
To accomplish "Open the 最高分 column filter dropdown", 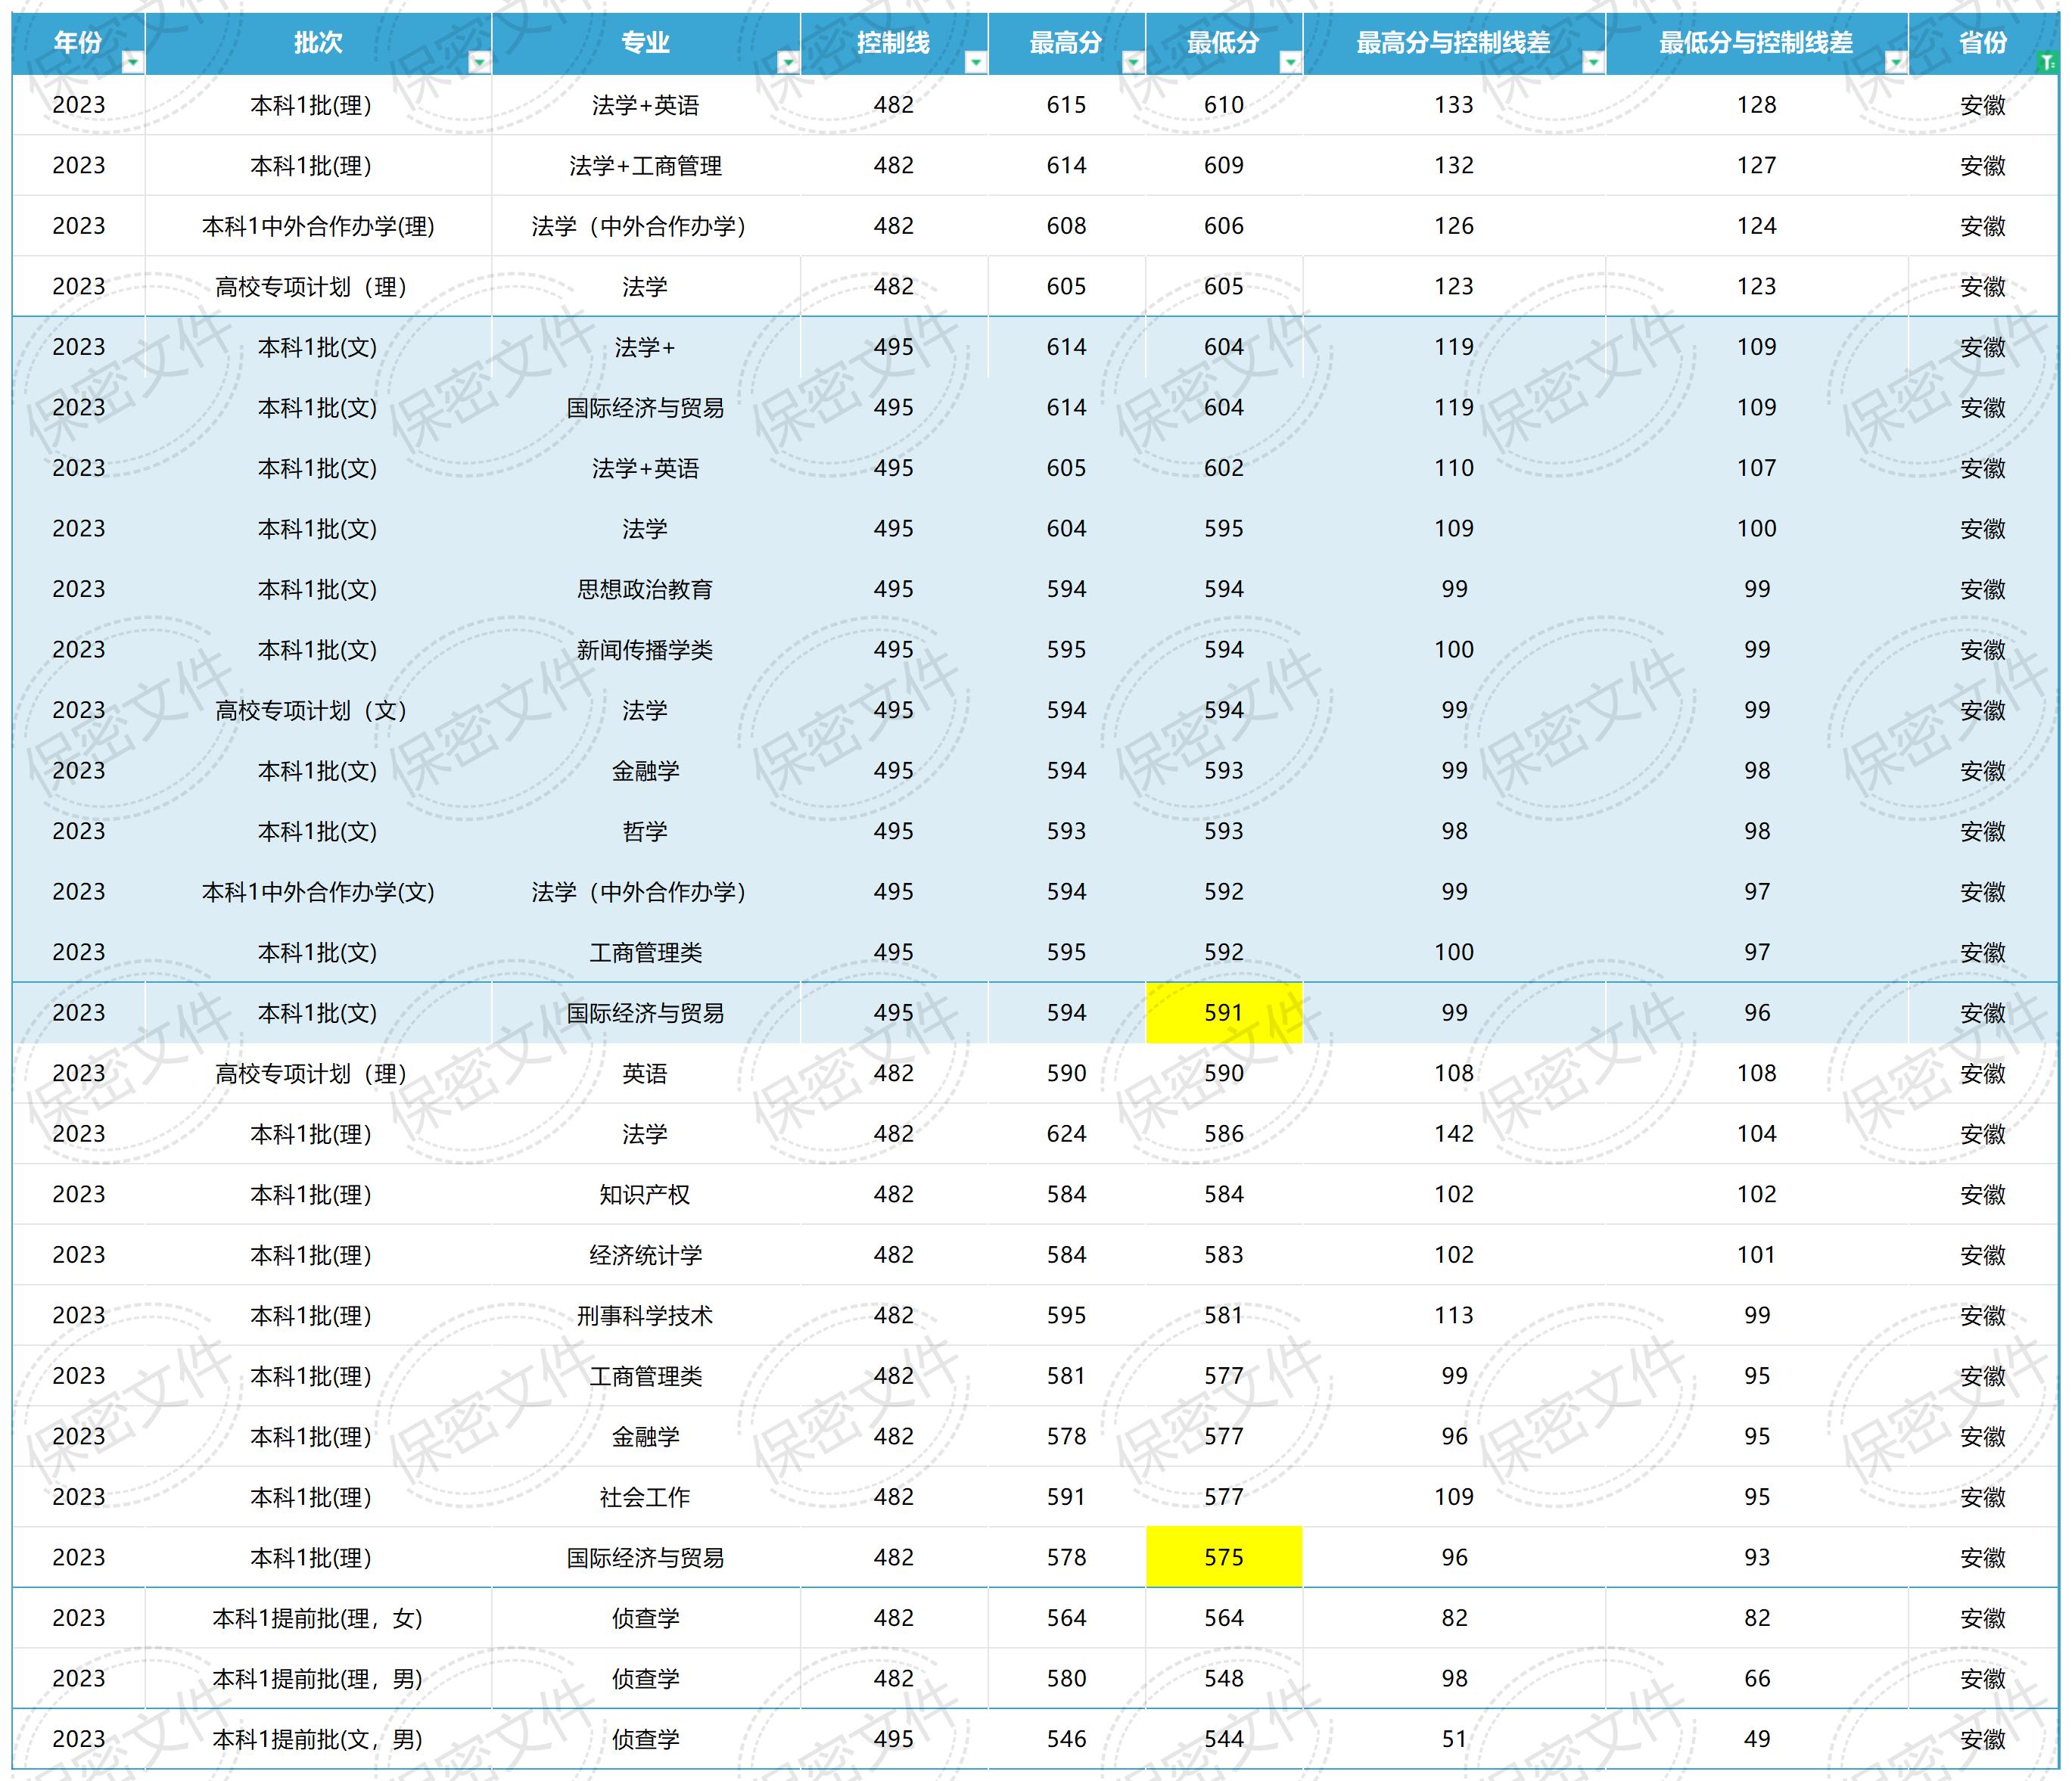I will pyautogui.click(x=1133, y=62).
